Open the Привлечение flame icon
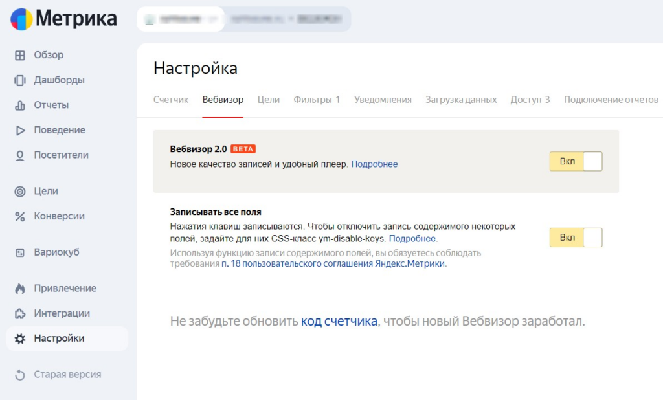663x400 pixels. 20,289
